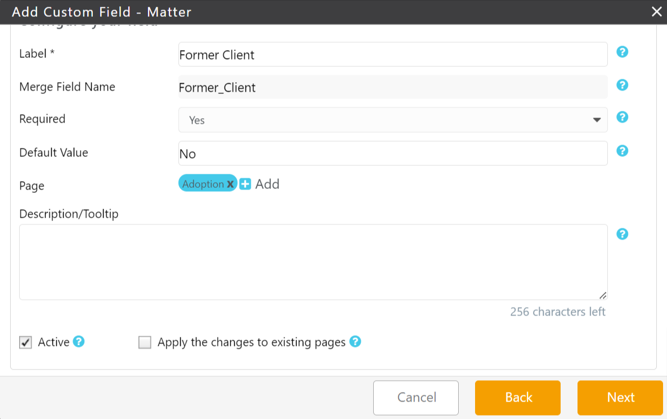Open the Required dropdown

pos(392,120)
